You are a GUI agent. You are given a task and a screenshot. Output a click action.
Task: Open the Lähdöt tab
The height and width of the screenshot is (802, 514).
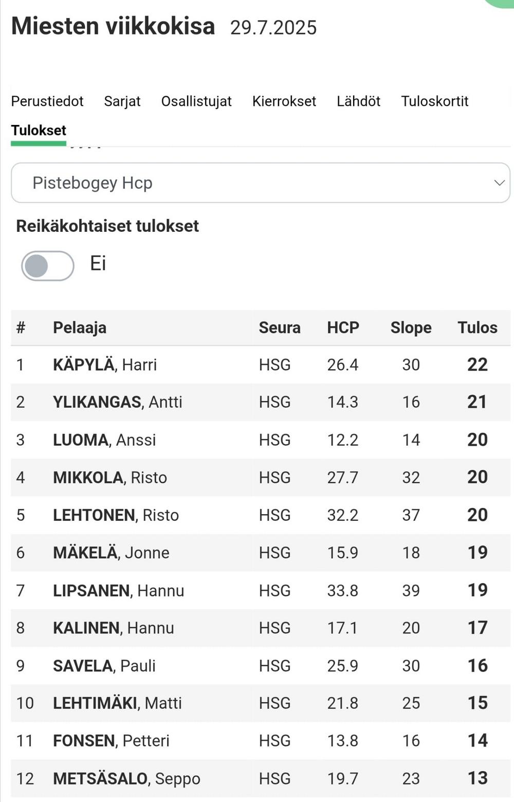pos(359,101)
